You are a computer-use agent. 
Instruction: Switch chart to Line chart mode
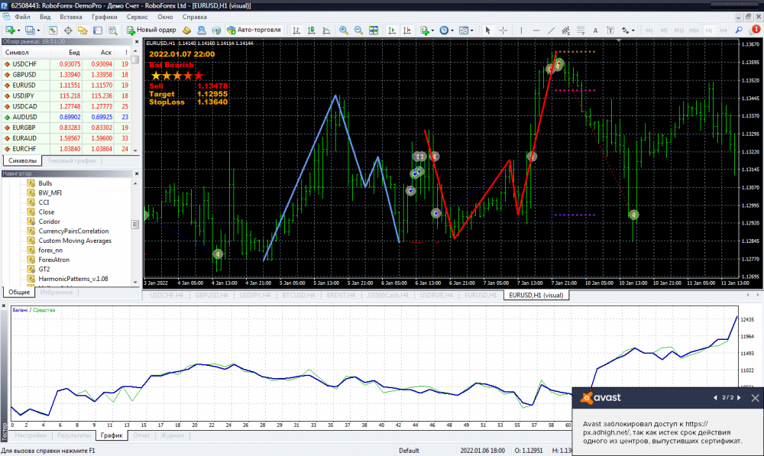click(326, 31)
